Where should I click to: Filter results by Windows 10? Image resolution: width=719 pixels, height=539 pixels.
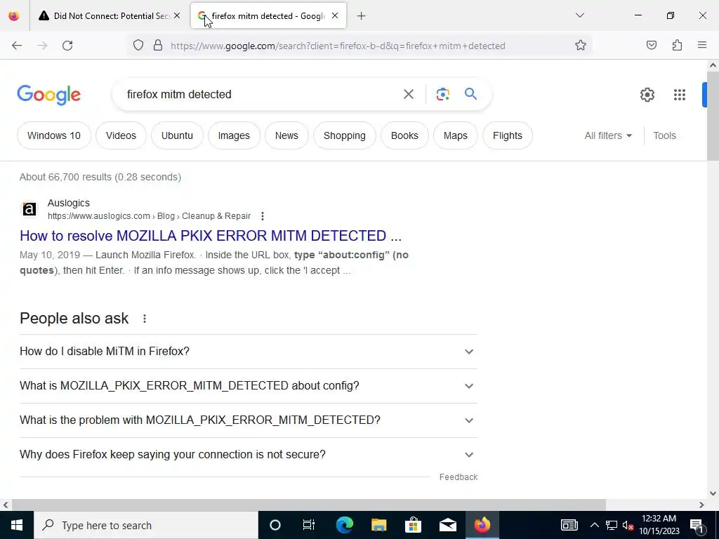(53, 135)
